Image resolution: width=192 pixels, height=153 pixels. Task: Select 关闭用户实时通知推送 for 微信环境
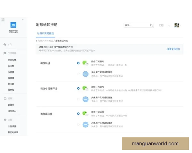click(78, 74)
